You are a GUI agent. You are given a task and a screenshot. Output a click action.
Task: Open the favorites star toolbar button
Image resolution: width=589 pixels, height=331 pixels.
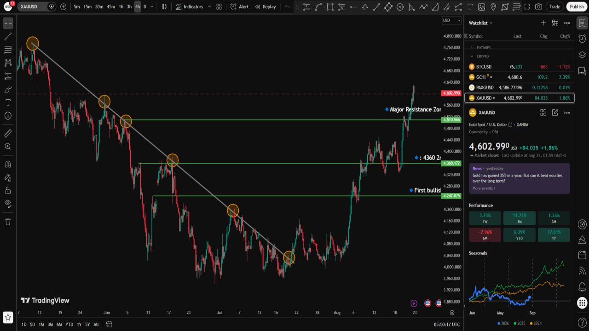[x=8, y=317]
